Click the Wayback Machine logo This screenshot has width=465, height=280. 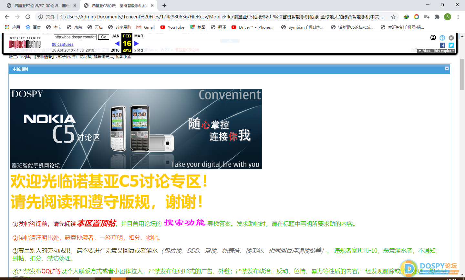coord(25,43)
